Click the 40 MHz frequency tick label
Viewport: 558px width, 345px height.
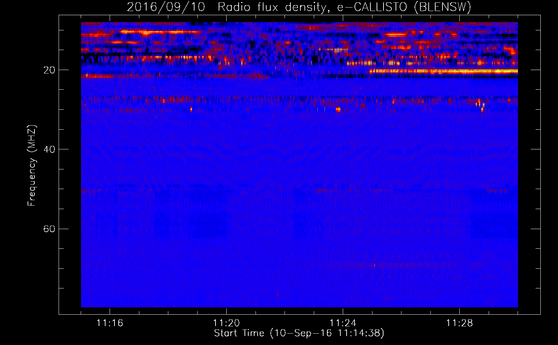click(x=49, y=149)
